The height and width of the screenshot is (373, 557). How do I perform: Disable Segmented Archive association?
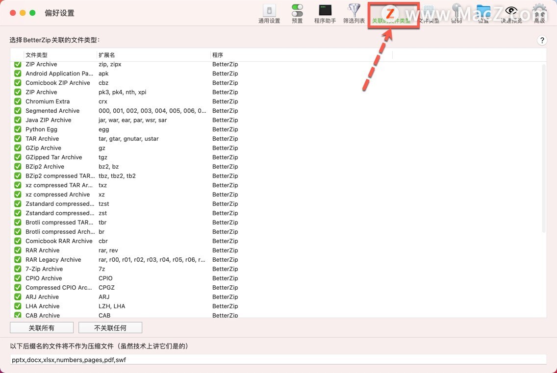pyautogui.click(x=18, y=111)
